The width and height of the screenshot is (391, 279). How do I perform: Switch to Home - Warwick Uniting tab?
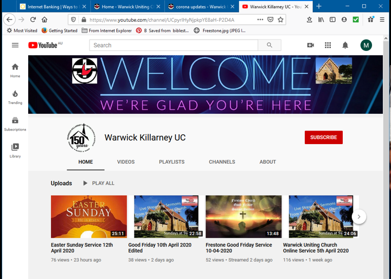[127, 7]
